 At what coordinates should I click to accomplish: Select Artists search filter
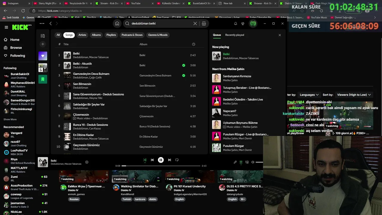82,35
